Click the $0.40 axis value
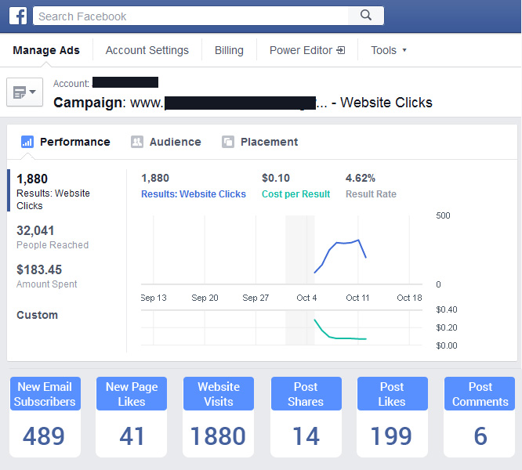Viewport: 522px width, 470px height. click(x=447, y=309)
